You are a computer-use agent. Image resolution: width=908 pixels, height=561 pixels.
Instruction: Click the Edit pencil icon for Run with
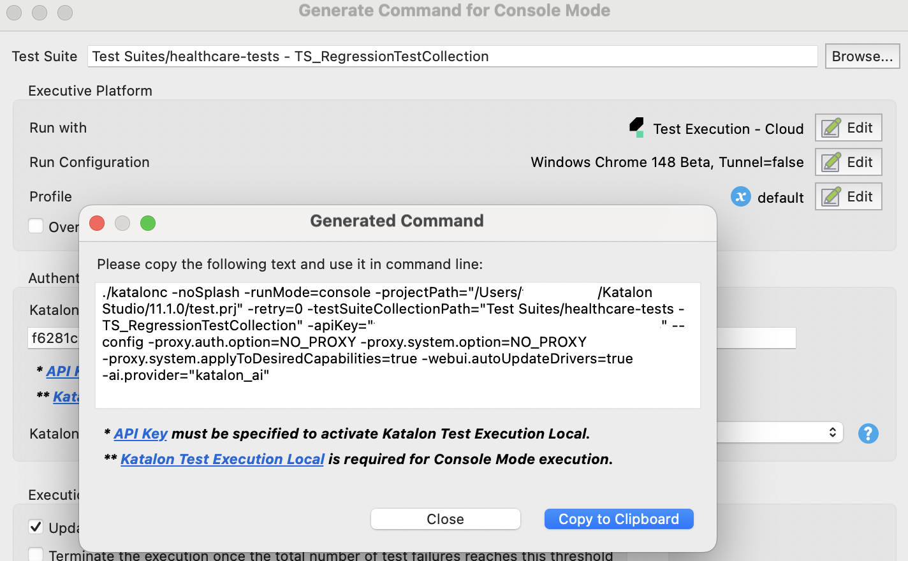point(830,127)
